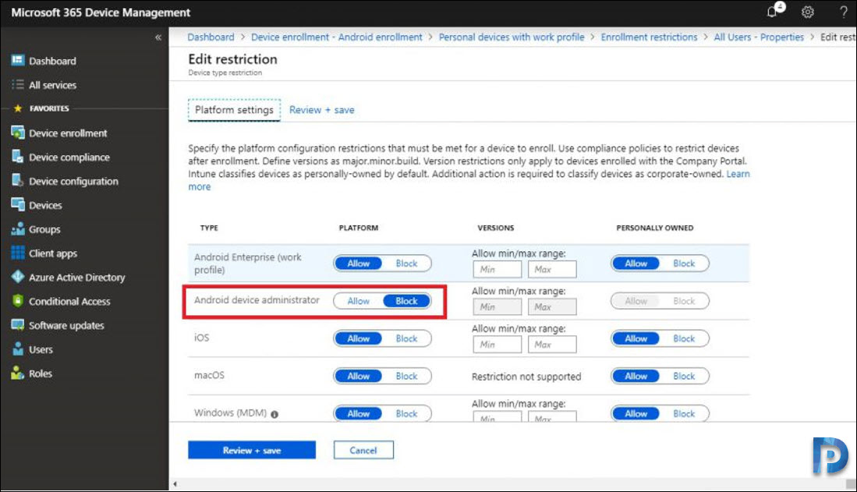Click the Android Enterprise Max version field
857x492 pixels.
[x=552, y=270]
